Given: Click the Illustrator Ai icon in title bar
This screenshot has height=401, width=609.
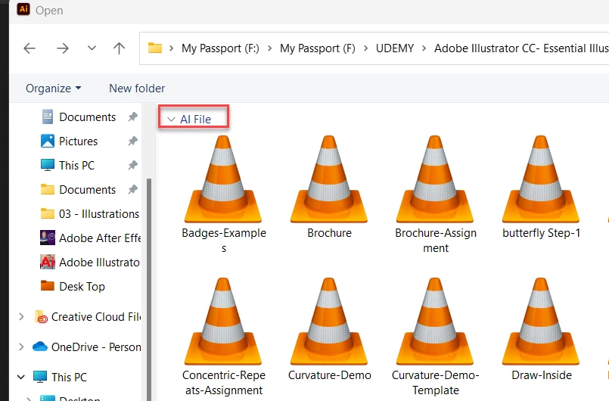Looking at the screenshot, I should (23, 9).
